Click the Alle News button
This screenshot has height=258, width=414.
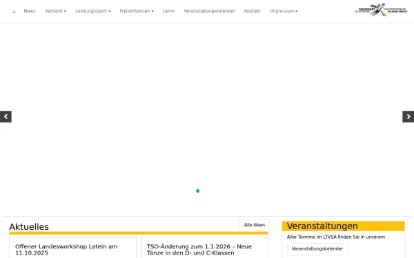point(255,225)
